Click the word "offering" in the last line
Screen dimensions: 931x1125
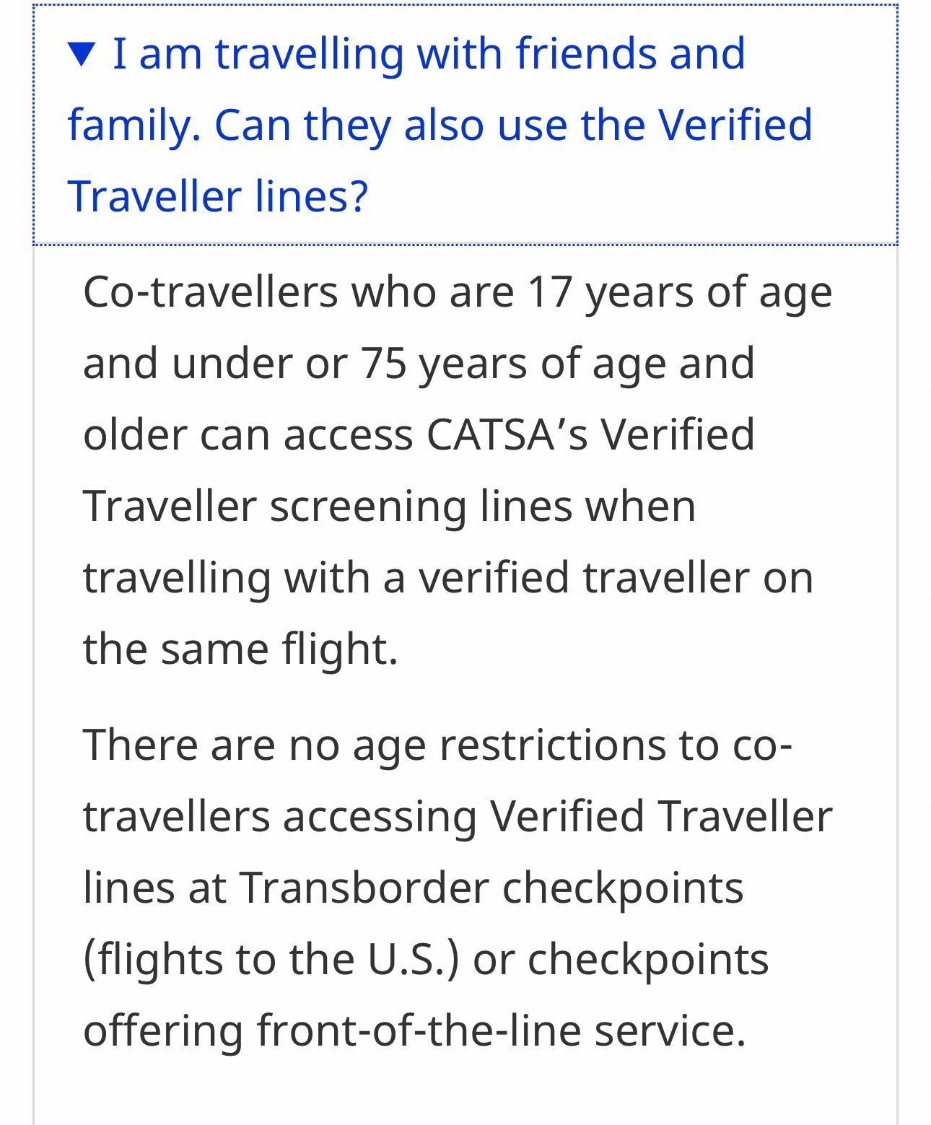point(163,1030)
